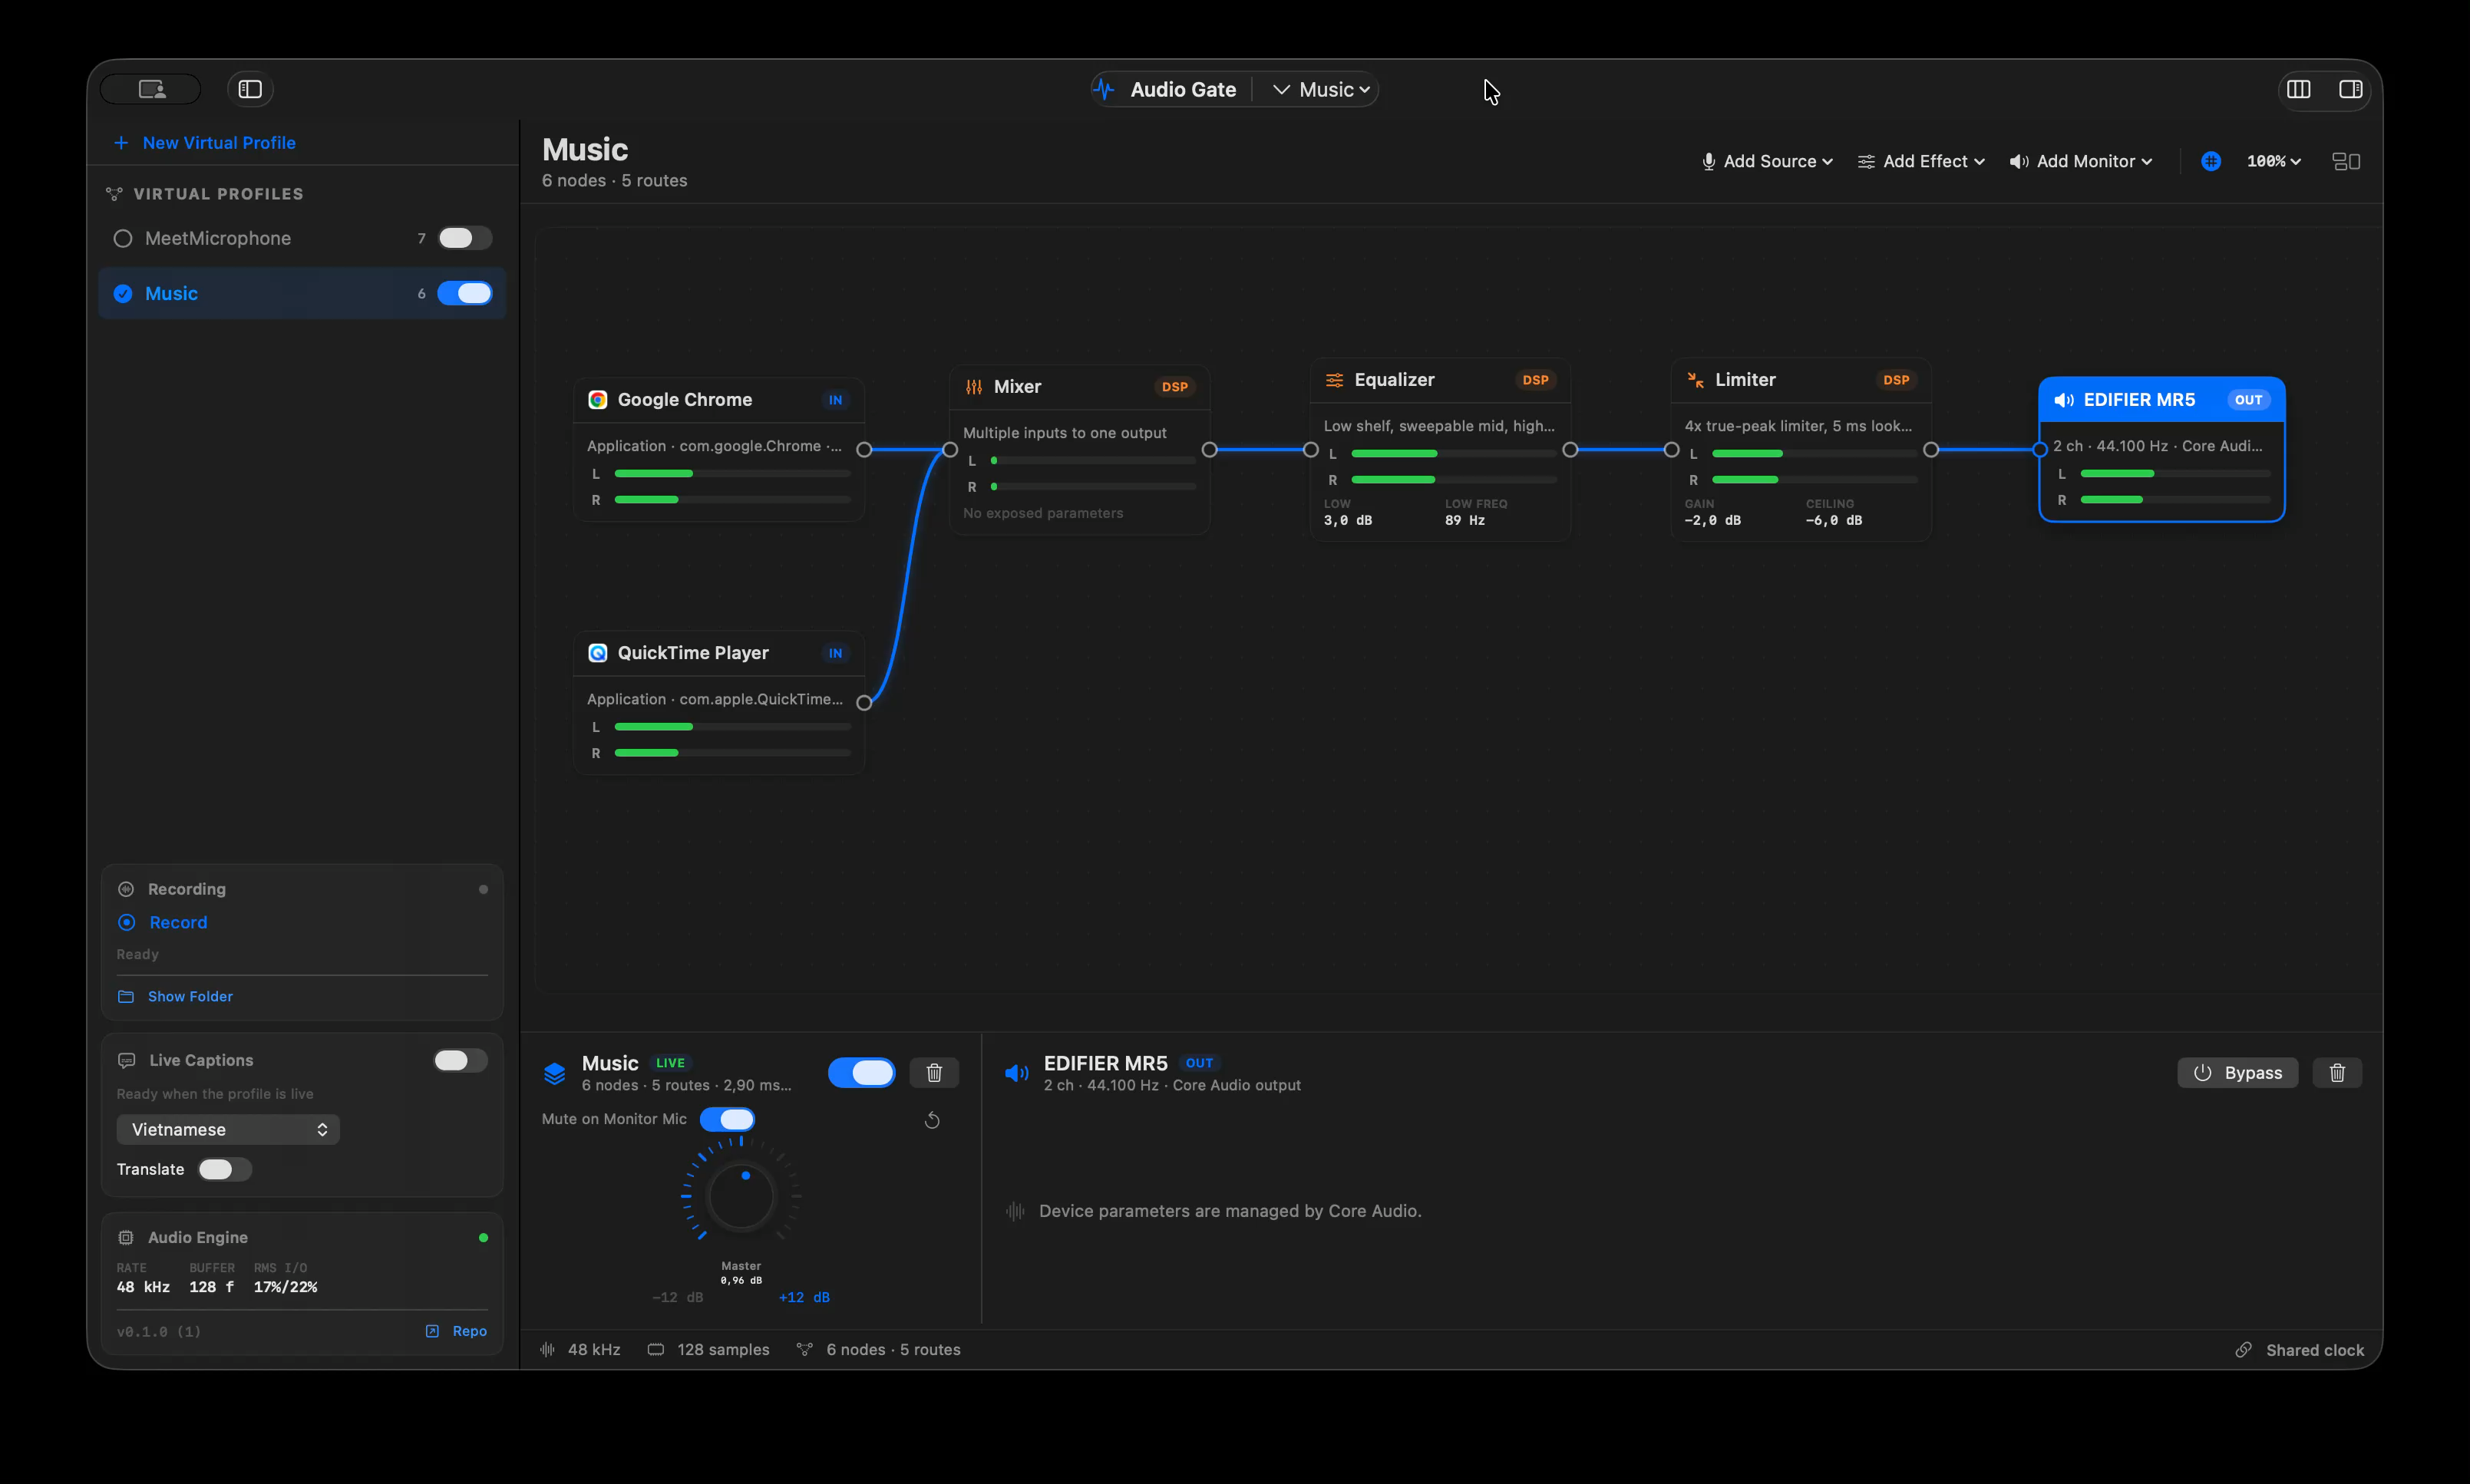Open the Vietnamese language dropdown

pyautogui.click(x=228, y=1130)
